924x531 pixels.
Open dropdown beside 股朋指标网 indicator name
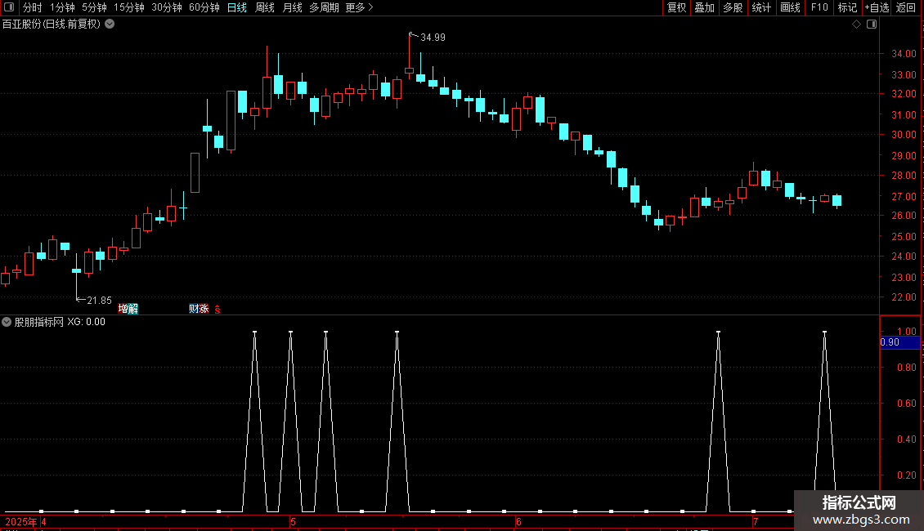[7, 322]
